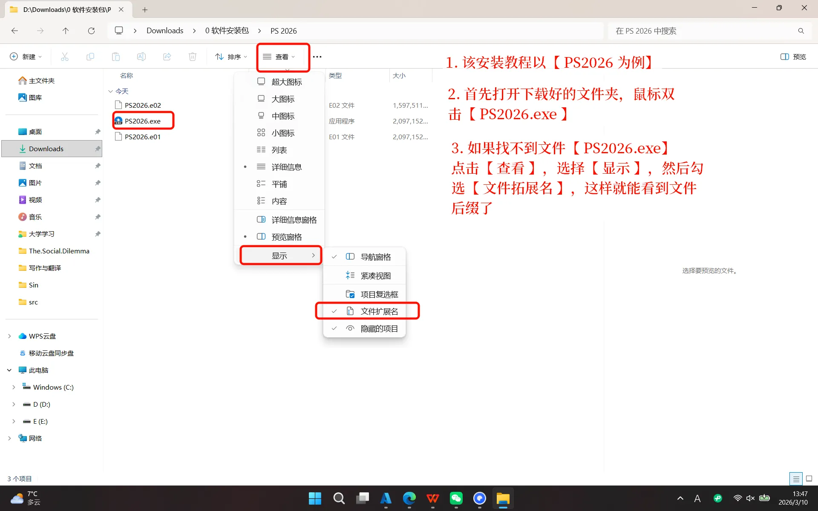Toggle 隐藏的项目 option in submenu

[379, 328]
